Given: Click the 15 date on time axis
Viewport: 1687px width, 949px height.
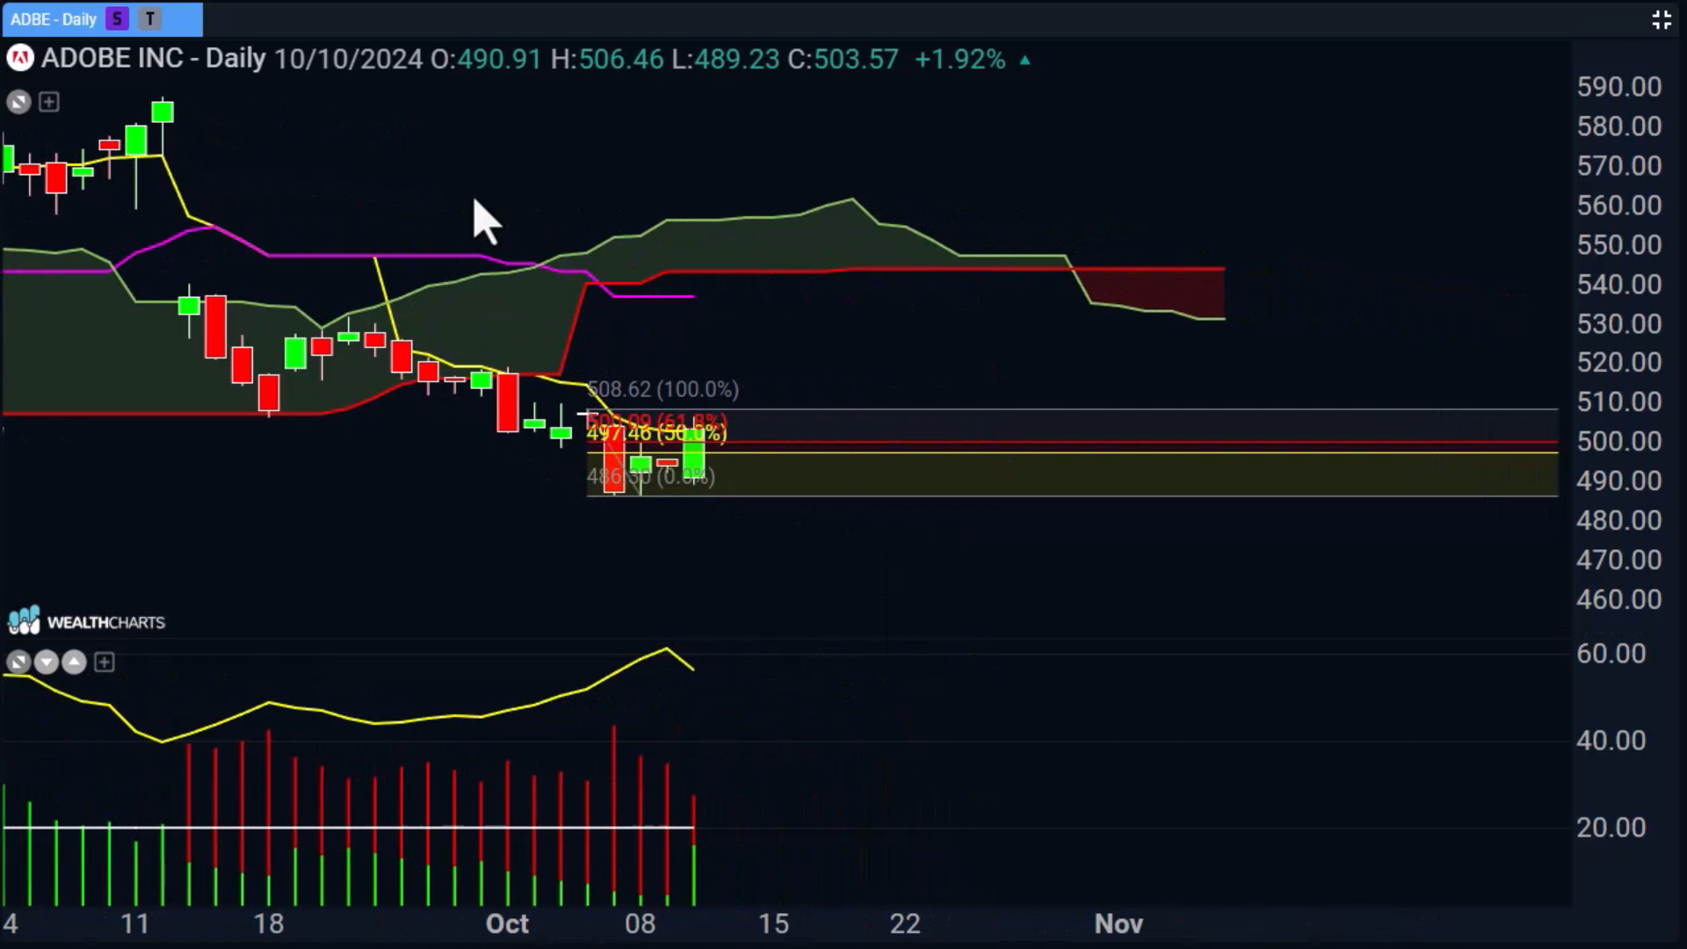Looking at the screenshot, I should pos(773,924).
